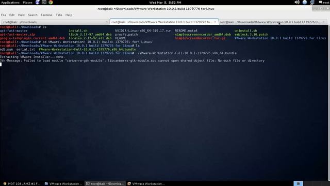Switch to the third terminal tab on the right
This screenshot has width=330, height=186.
[273, 22]
